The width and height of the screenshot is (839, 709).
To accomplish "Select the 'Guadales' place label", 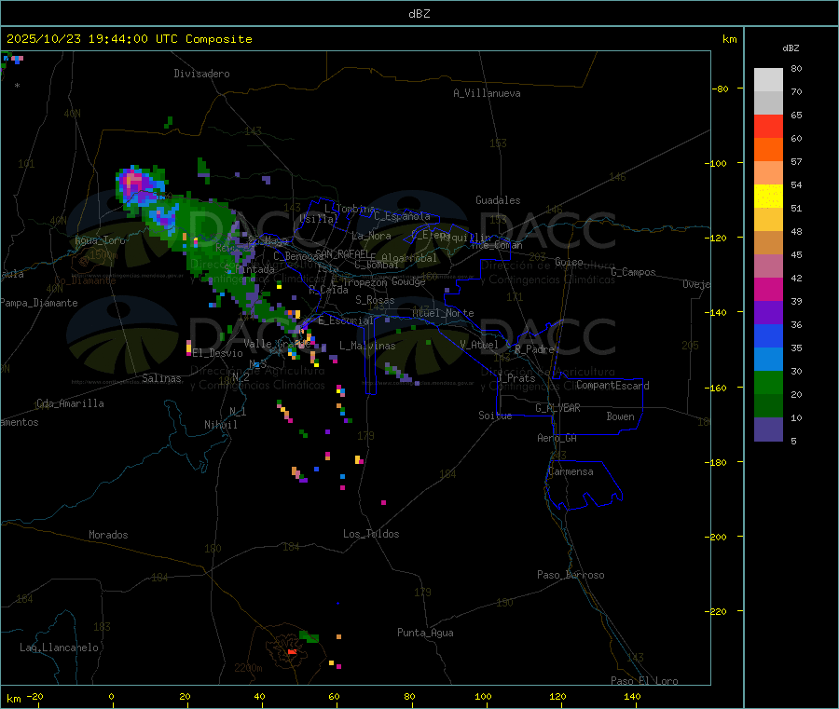I will click(498, 200).
